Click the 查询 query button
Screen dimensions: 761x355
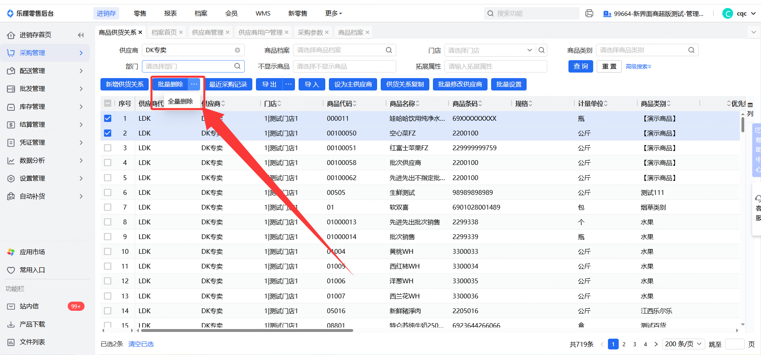point(580,67)
